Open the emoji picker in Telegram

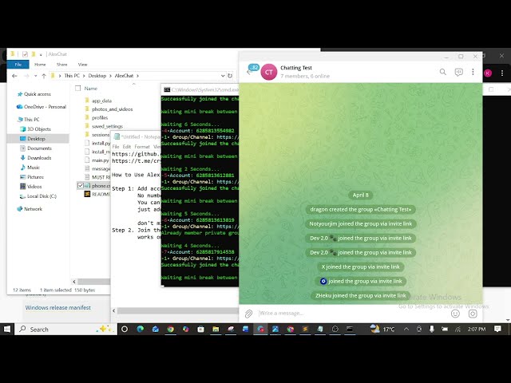tap(455, 314)
